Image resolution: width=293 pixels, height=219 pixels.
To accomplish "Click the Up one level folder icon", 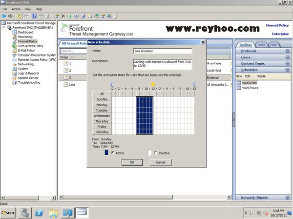I will click(19, 16).
